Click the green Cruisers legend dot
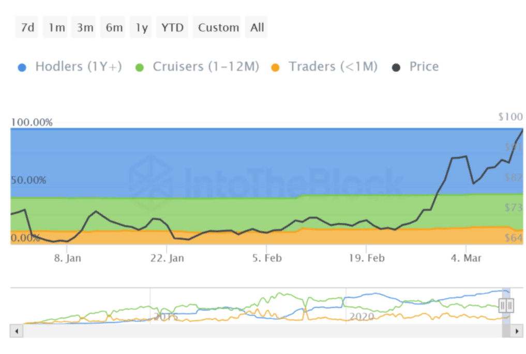This screenshot has width=526, height=354. click(140, 67)
